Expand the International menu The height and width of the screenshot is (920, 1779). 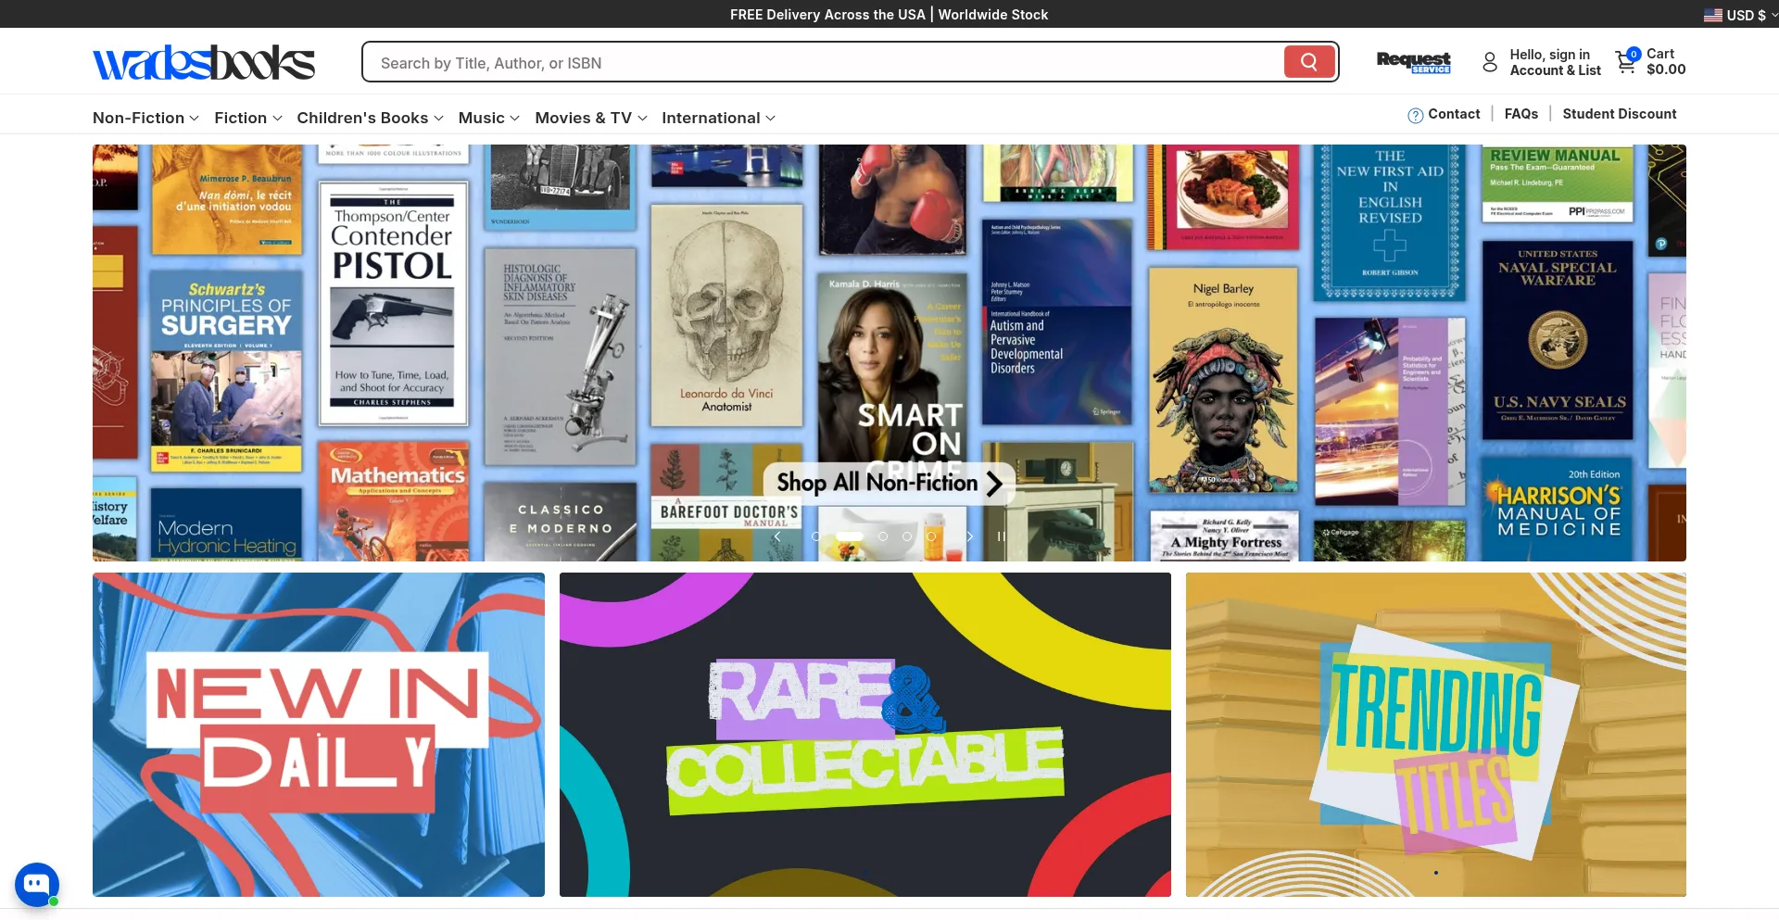click(718, 118)
